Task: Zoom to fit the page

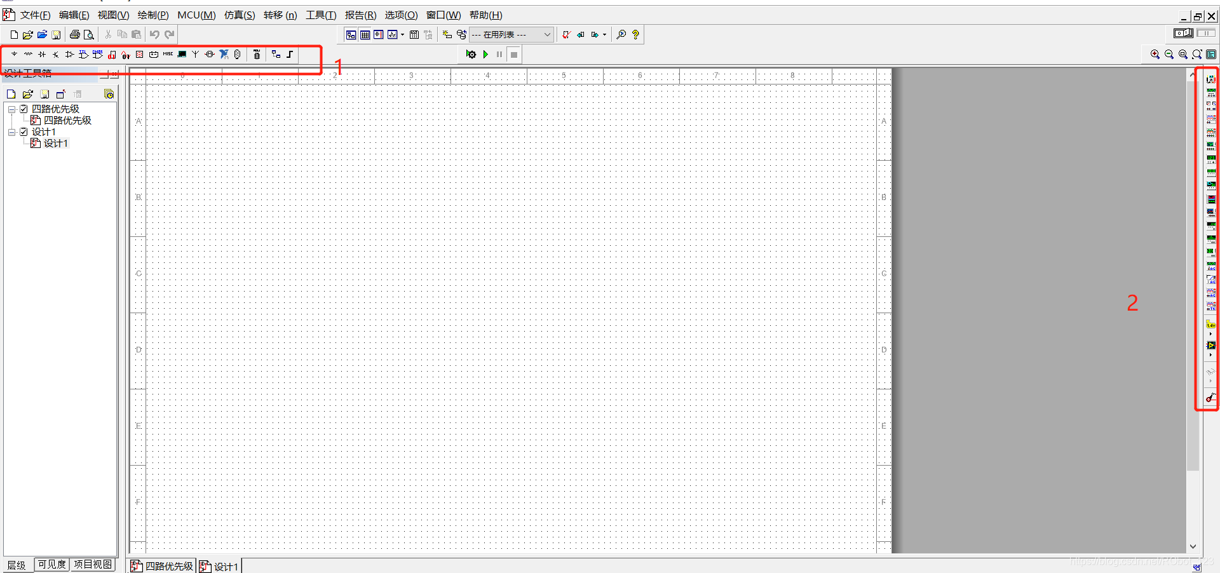Action: pos(1197,55)
